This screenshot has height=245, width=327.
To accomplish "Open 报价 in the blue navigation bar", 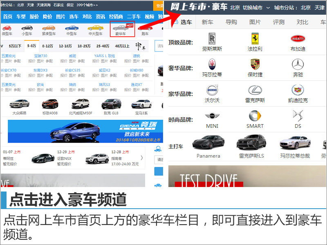I will (34, 16).
